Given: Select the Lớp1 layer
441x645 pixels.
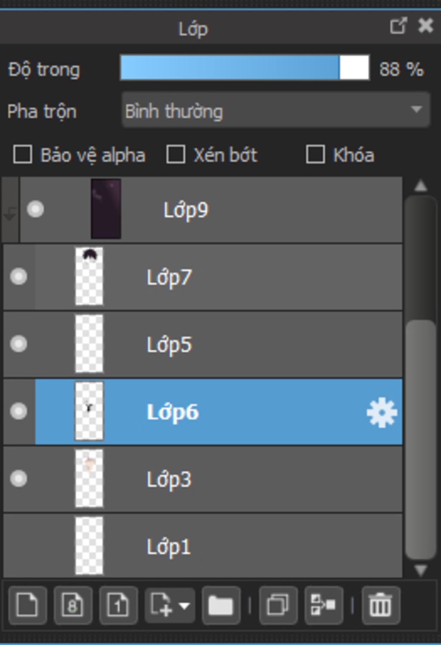Looking at the screenshot, I should point(203,546).
